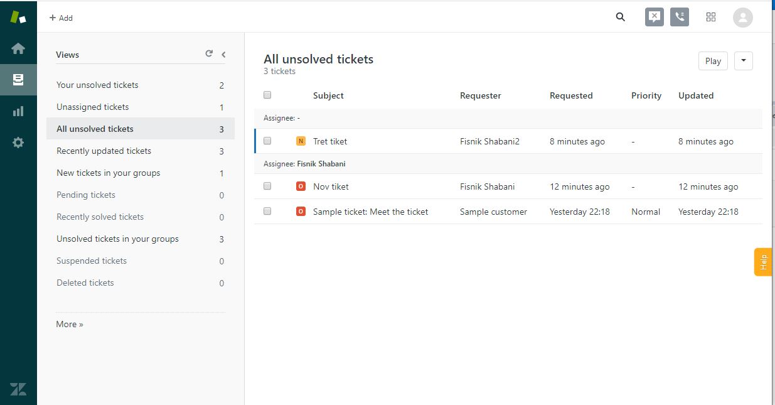Image resolution: width=775 pixels, height=405 pixels.
Task: Click the search magnifier icon
Action: [x=621, y=17]
